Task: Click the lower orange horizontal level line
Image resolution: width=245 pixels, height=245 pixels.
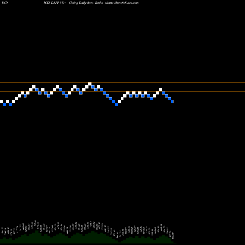Action: tap(122, 91)
